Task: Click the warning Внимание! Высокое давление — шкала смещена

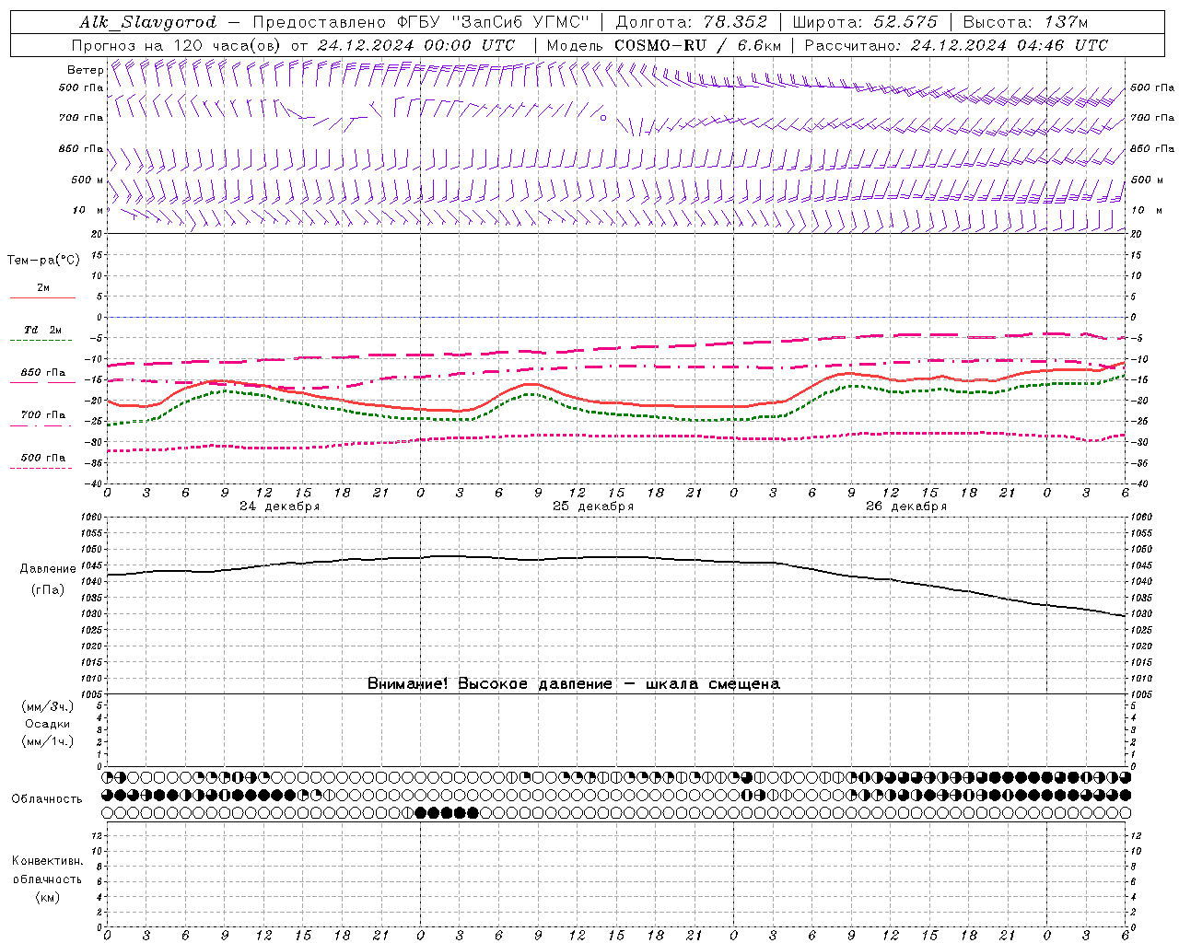Action: (574, 684)
